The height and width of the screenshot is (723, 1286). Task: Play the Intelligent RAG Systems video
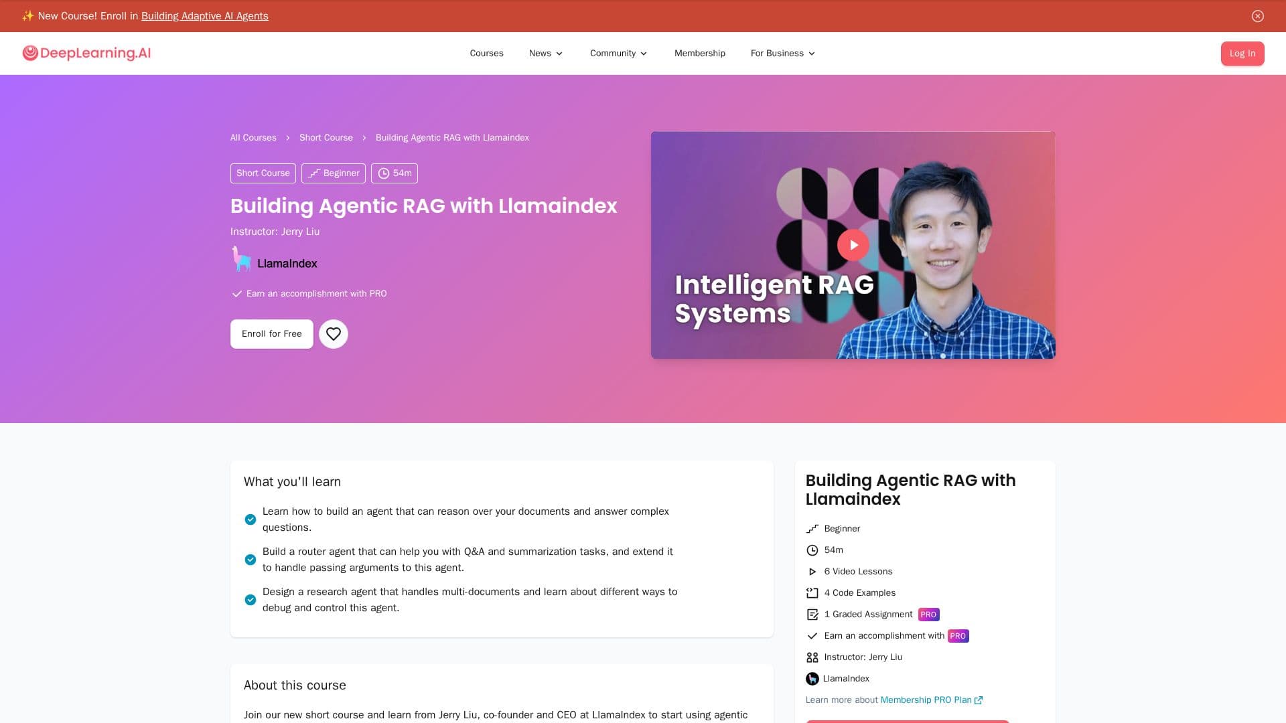pyautogui.click(x=853, y=245)
